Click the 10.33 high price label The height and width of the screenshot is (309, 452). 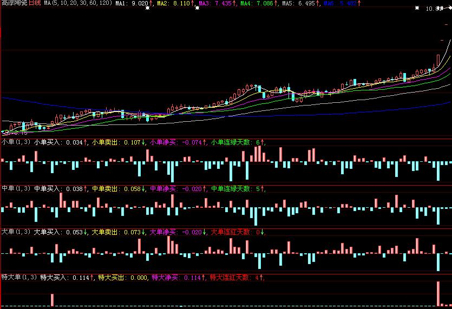tap(434, 9)
